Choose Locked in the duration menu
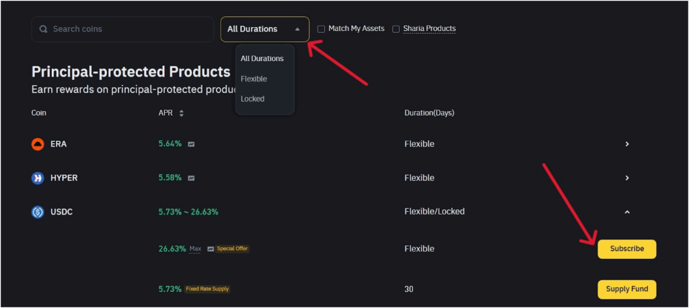The height and width of the screenshot is (308, 689). [252, 99]
